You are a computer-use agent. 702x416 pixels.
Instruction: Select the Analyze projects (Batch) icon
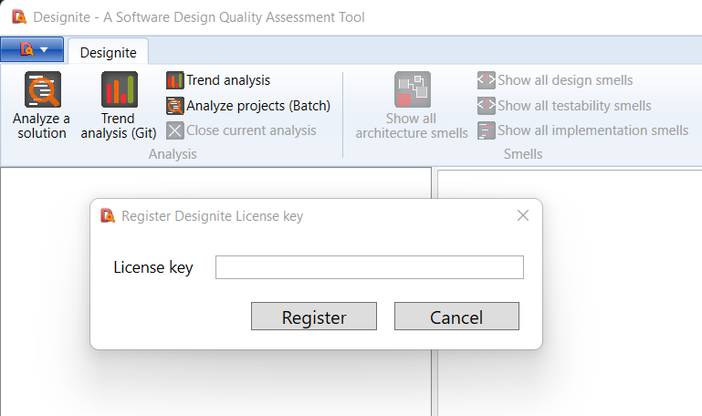pyautogui.click(x=174, y=106)
